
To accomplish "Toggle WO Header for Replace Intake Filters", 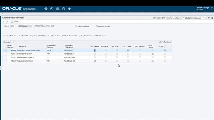I will coord(95,61).
